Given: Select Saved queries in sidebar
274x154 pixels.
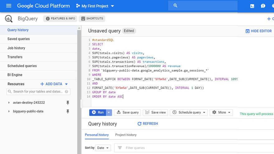Looking at the screenshot, I should (19, 39).
